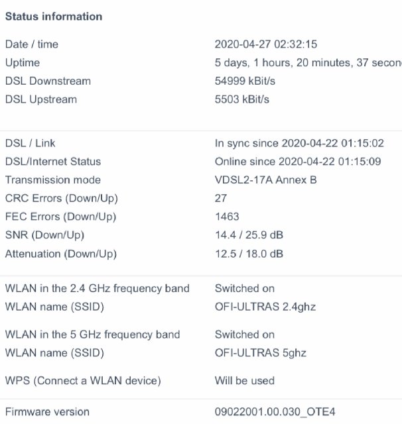This screenshot has width=402, height=424.
Task: Select the SNR value 14.4 / 25.9 dB
Action: pos(249,235)
